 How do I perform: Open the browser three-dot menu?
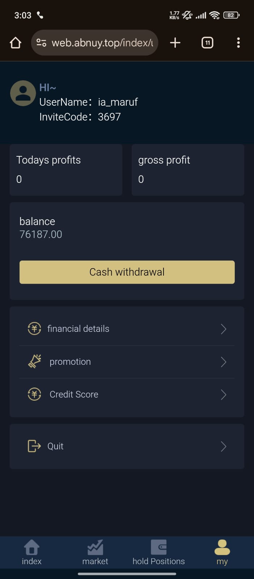(238, 43)
